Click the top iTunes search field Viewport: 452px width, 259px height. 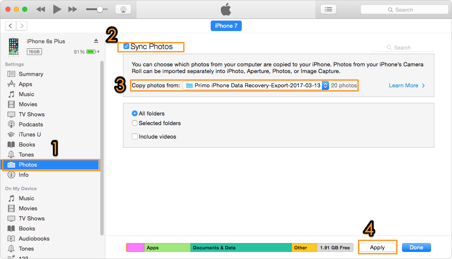(405, 10)
